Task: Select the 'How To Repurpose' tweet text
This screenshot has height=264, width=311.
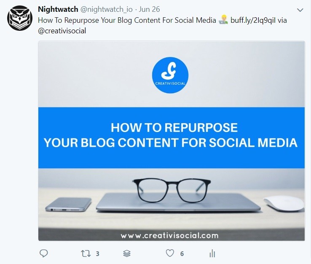Action: coord(127,20)
